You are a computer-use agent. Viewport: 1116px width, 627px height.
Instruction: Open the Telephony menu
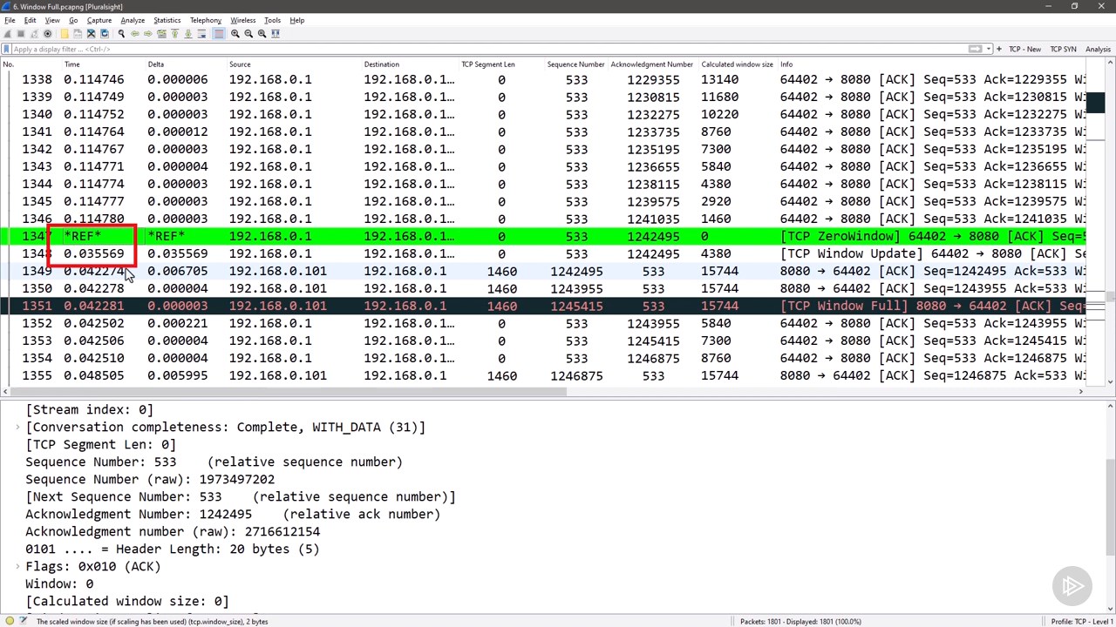206,20
